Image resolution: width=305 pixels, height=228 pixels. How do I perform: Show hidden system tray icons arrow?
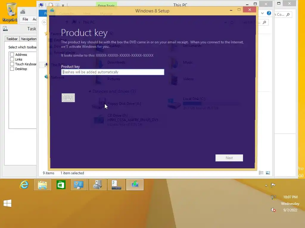[x=266, y=186]
